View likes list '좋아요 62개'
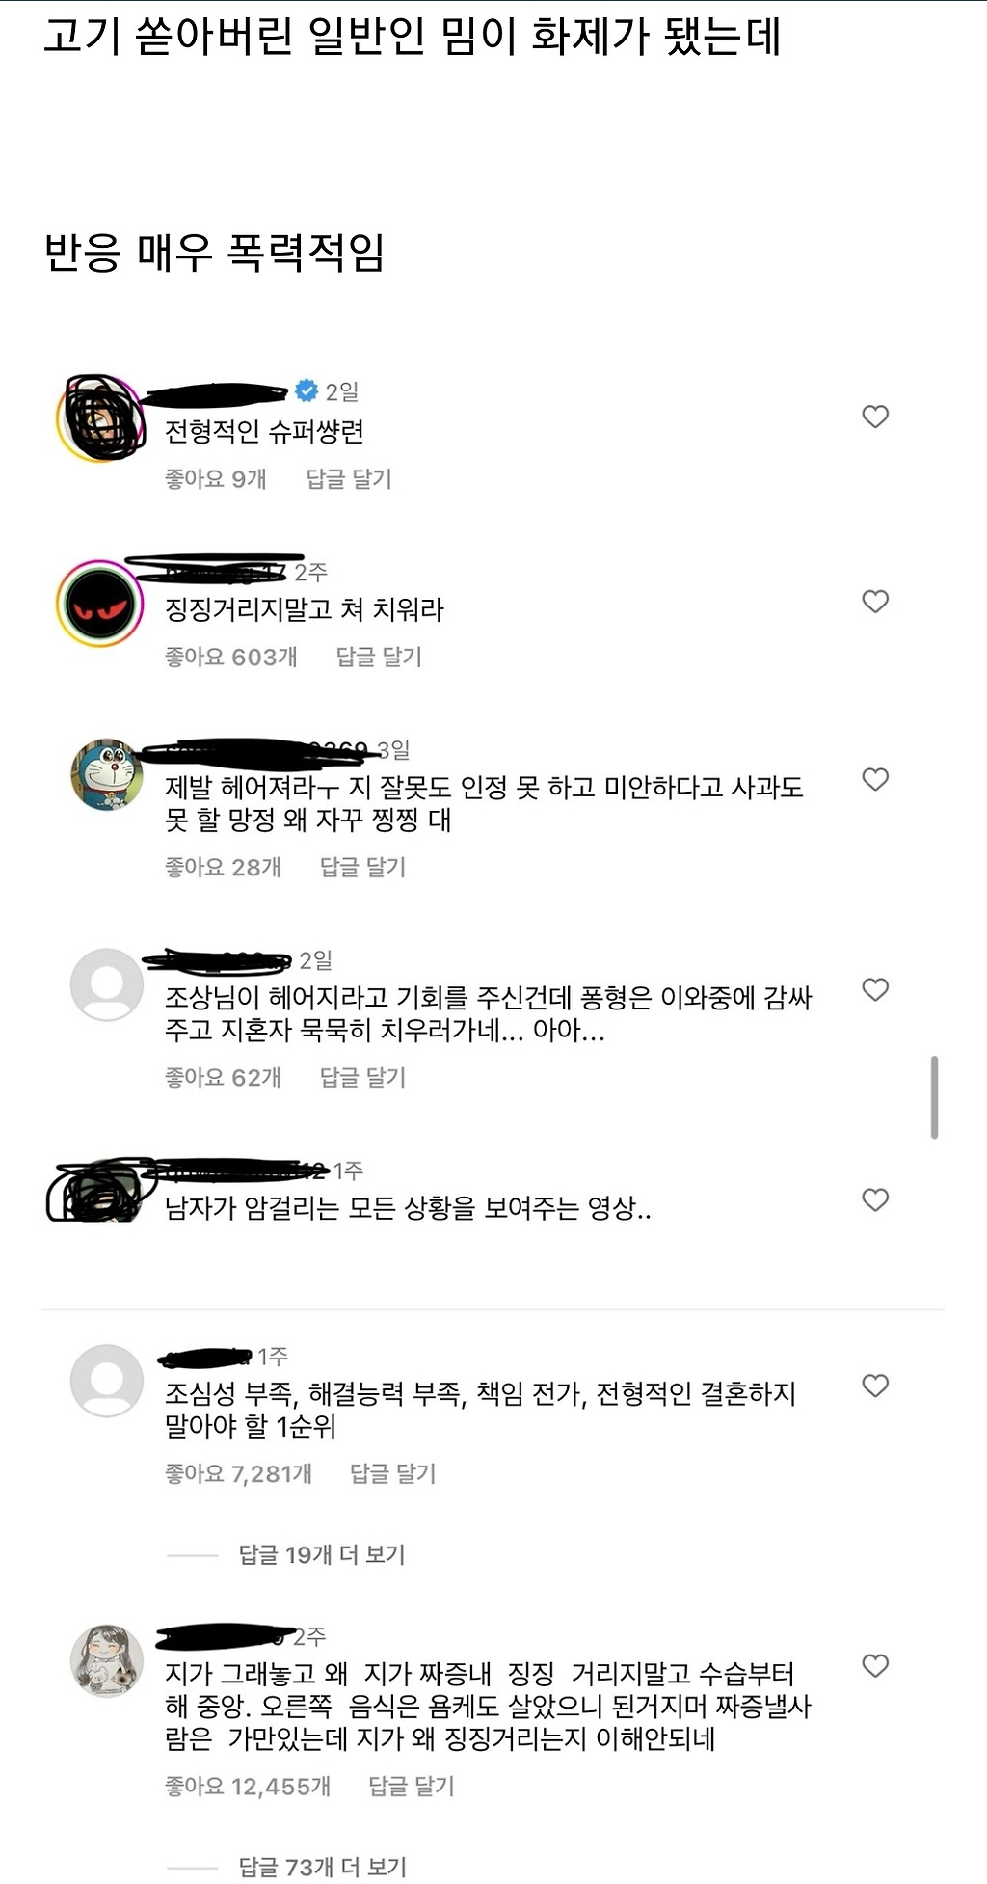Viewport: 987px width, 1884px height. point(223,1077)
